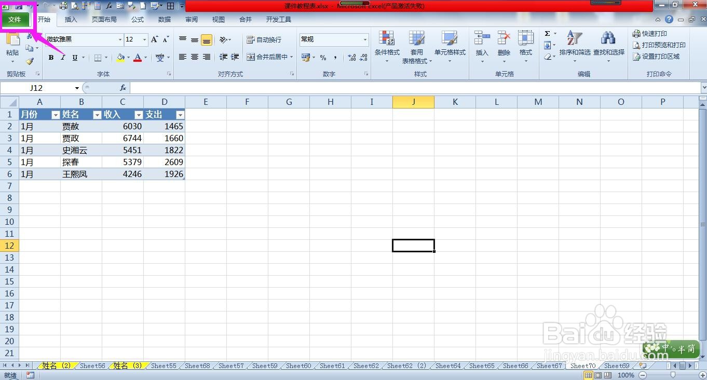Click the fill down icon
The image size is (707, 380).
[547, 45]
